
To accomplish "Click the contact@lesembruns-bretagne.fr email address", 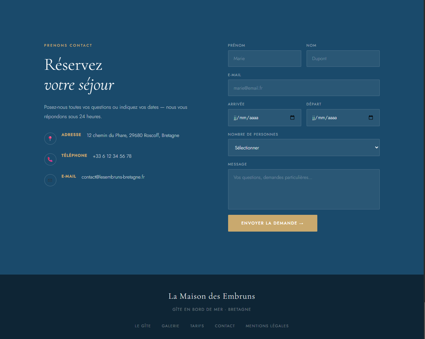I will click(x=113, y=177).
